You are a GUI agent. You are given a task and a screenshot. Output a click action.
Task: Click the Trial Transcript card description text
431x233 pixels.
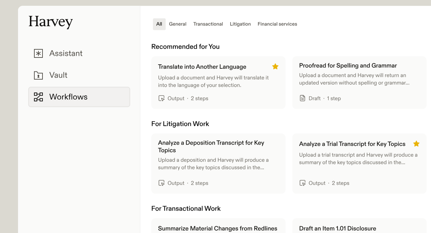coord(358,159)
